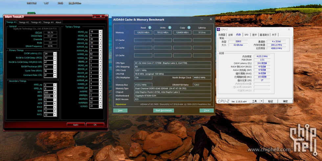Open the About tab in Mem TweakIt
The height and width of the screenshot is (161, 322).
click(58, 22)
